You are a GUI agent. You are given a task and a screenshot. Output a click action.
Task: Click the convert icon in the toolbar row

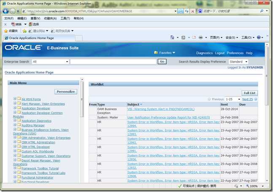point(13,24)
